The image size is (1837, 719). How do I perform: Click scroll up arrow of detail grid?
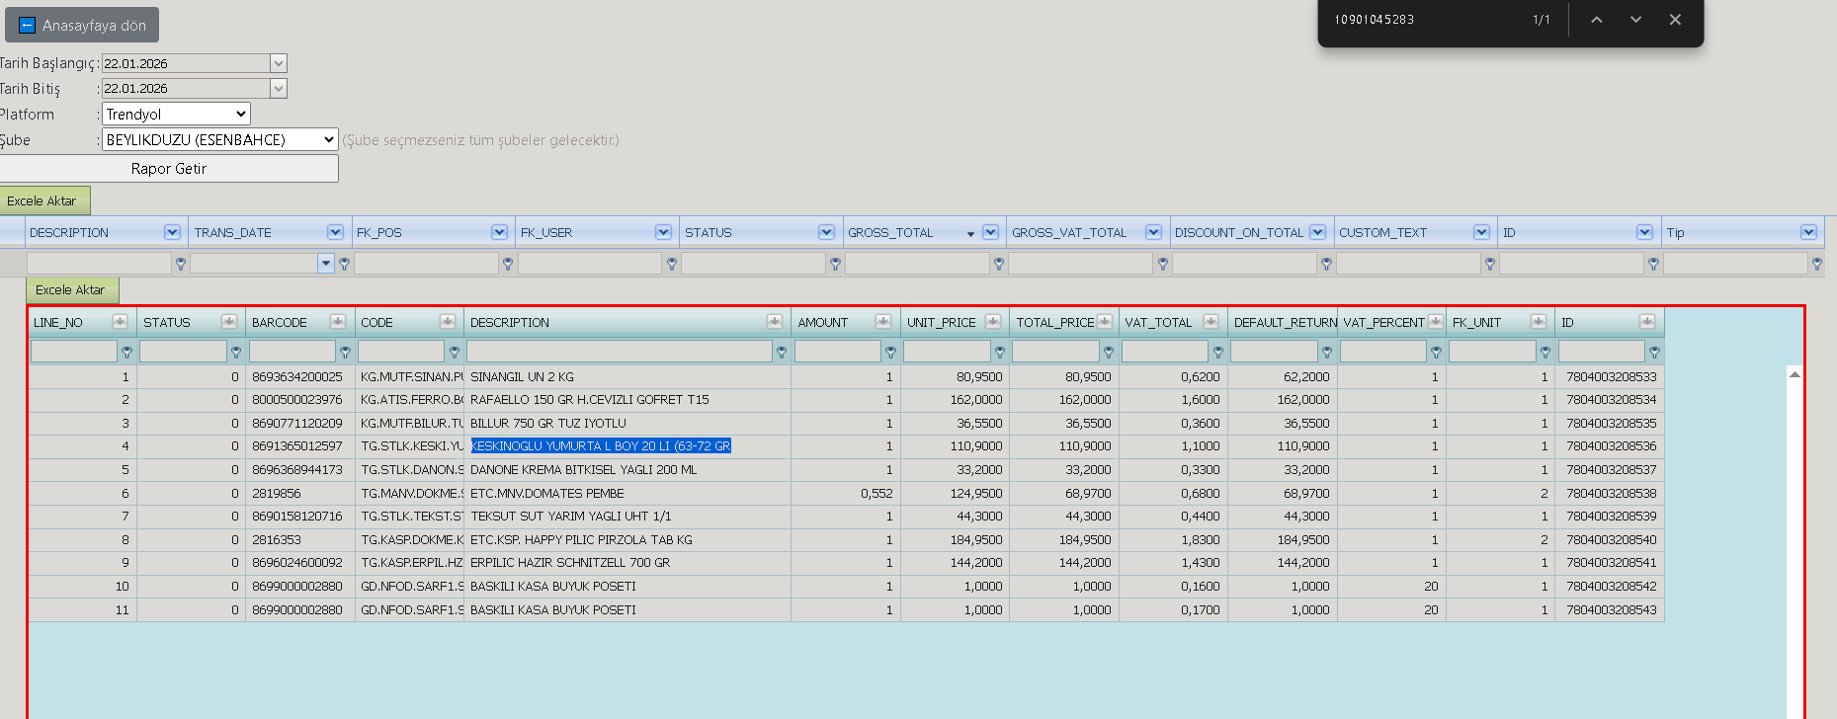tap(1795, 374)
